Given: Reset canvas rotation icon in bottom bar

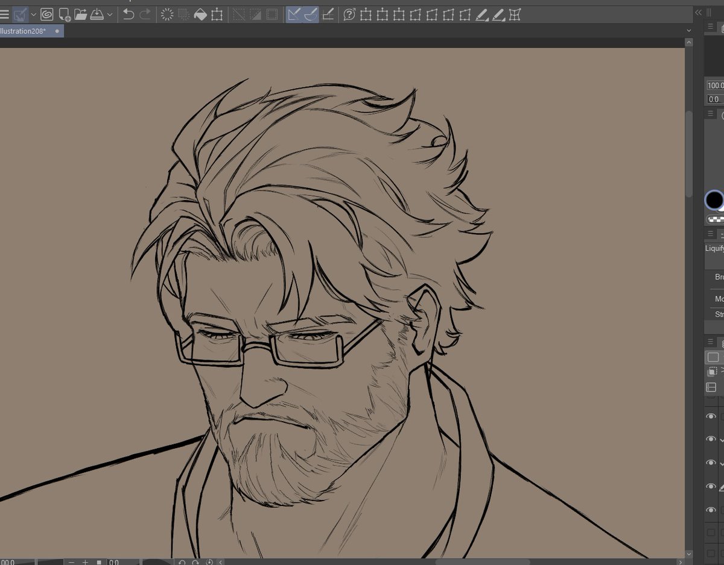Looking at the screenshot, I should tap(209, 561).
